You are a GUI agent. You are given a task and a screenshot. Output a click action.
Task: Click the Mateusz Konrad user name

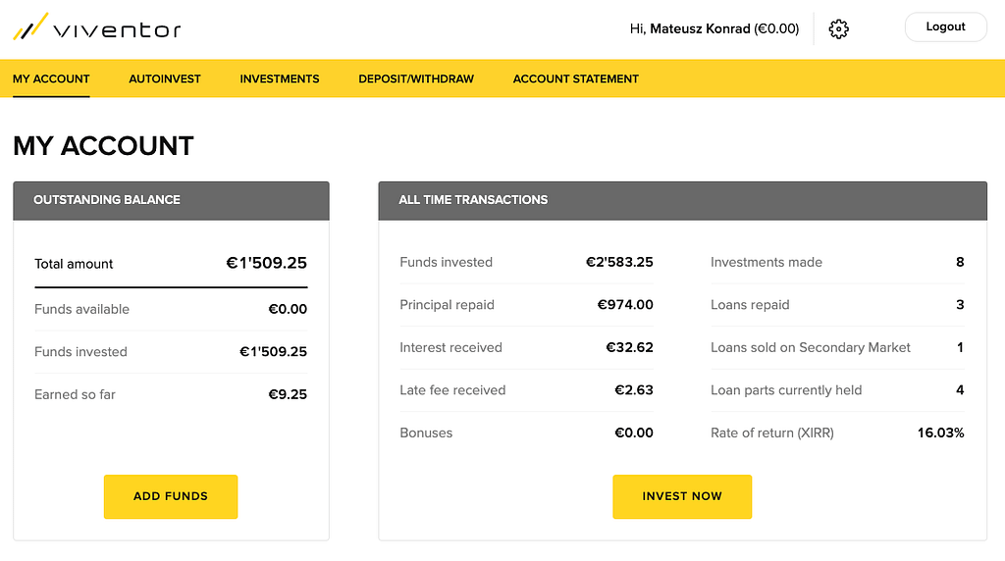coord(700,28)
